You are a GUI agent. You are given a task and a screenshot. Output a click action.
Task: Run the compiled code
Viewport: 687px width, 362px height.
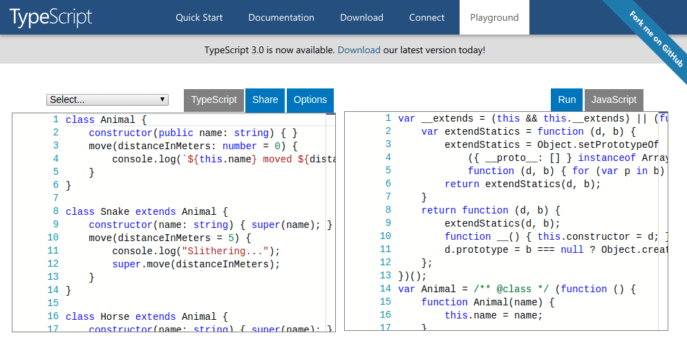[x=567, y=99]
